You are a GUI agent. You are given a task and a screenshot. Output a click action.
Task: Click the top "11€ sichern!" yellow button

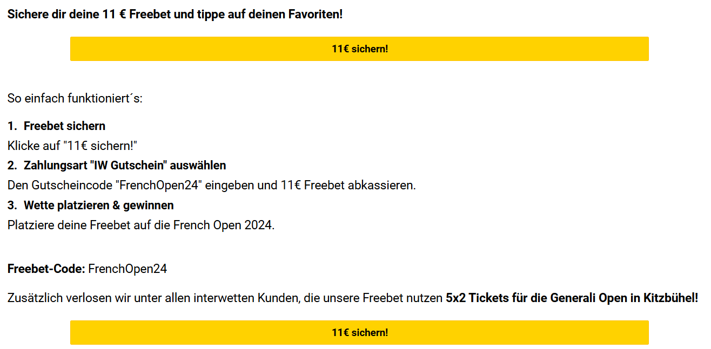coord(359,49)
